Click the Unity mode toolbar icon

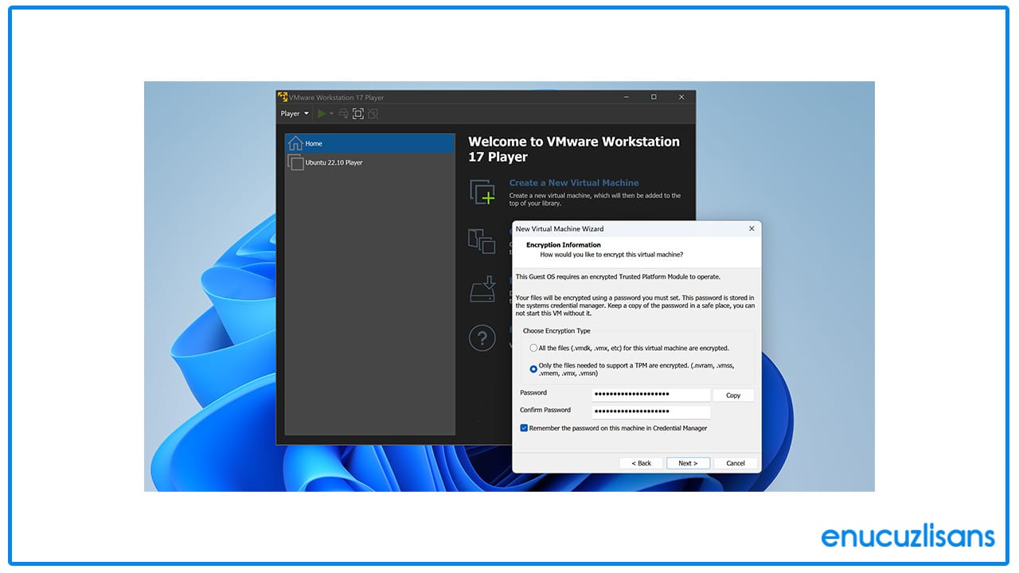(373, 113)
